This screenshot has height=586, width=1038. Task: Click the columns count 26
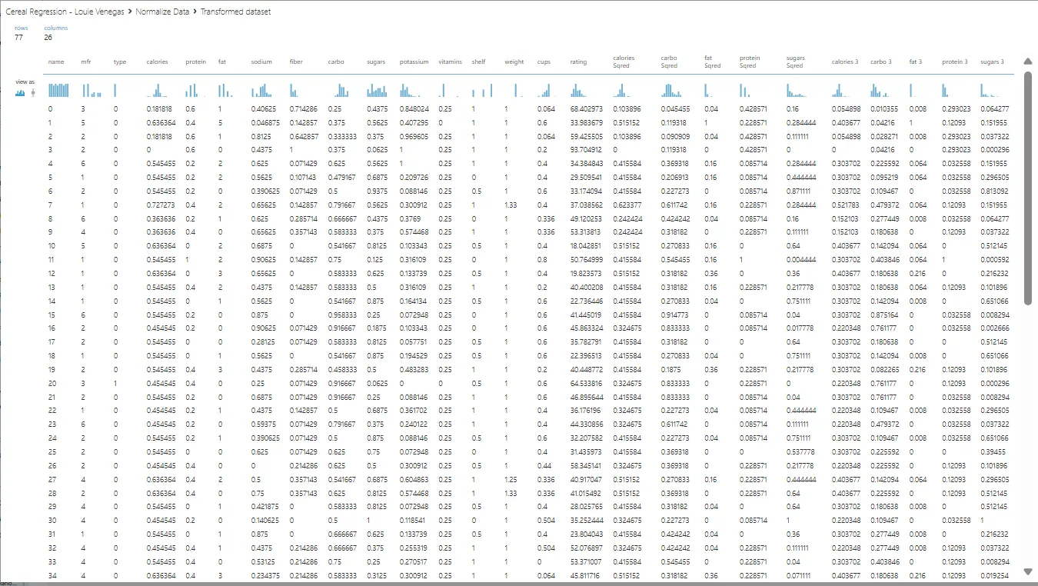(x=48, y=37)
